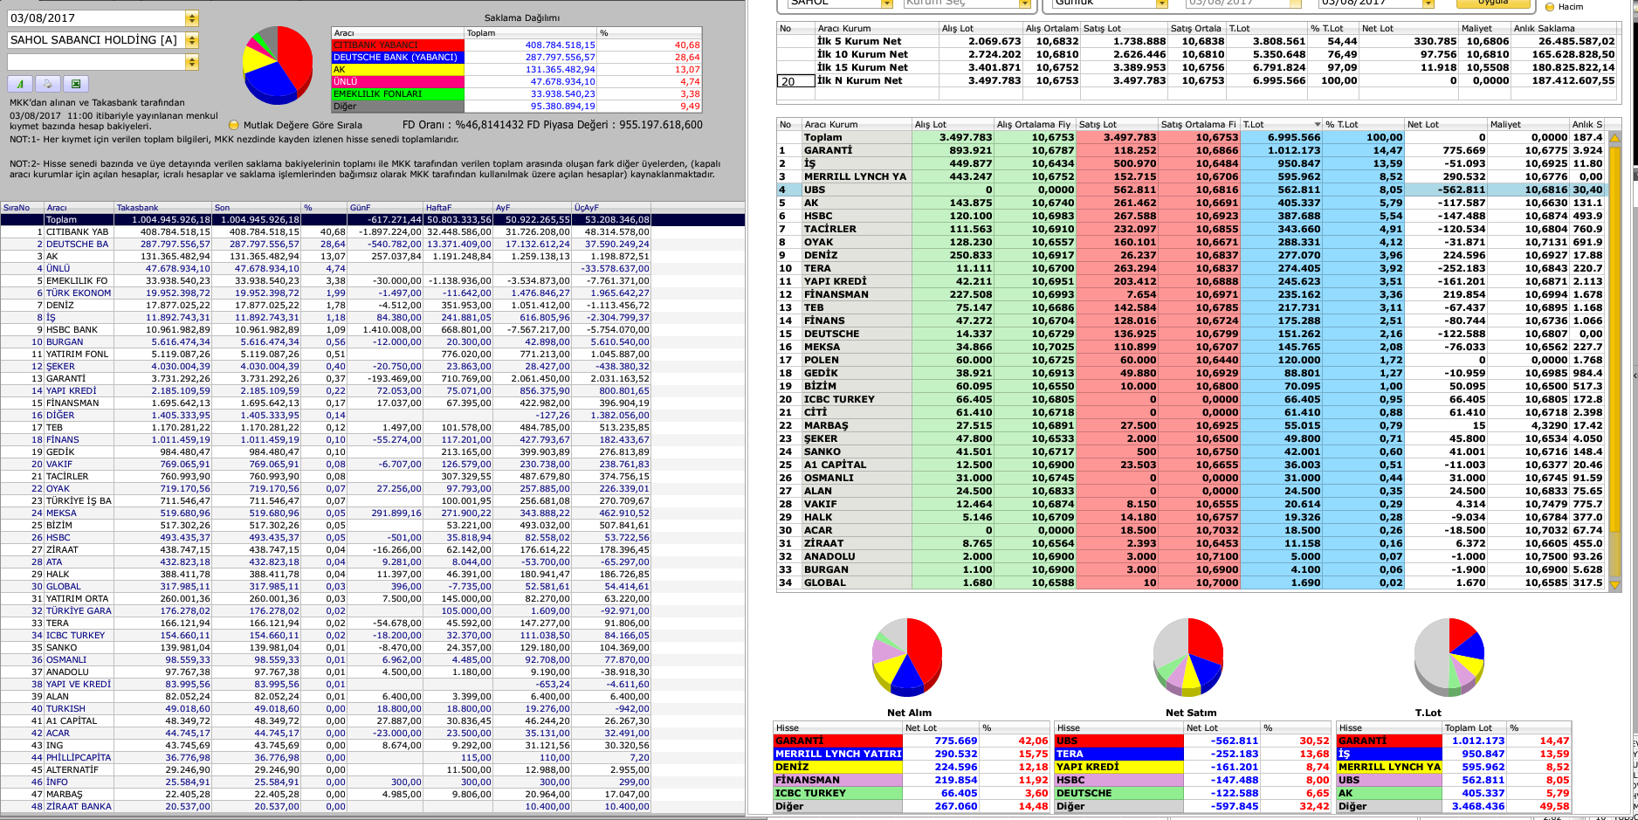Click the İlk 5 Kurum Net row
The height and width of the screenshot is (820, 1638).
1196,41
